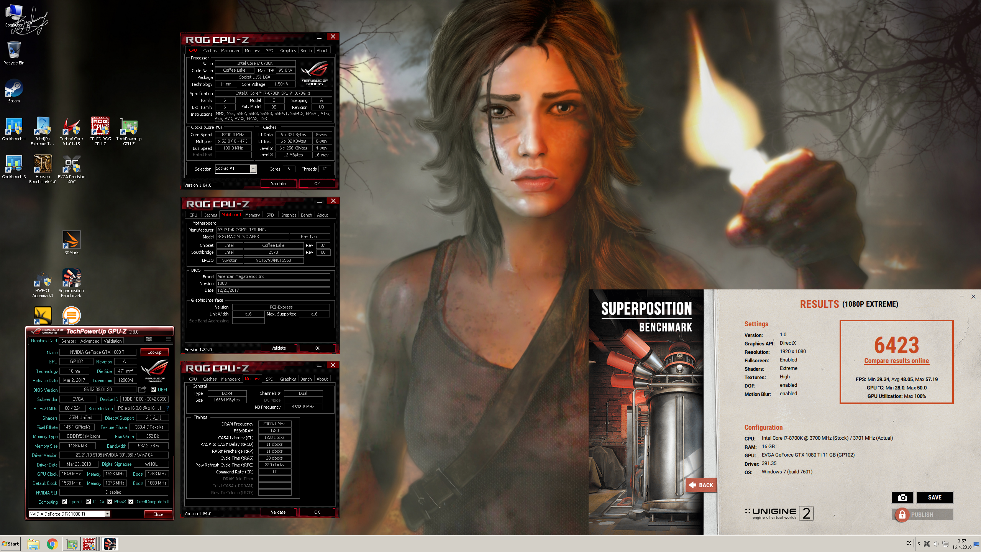The width and height of the screenshot is (981, 552).
Task: Open TechPowerUp GPU-Z desktop shortcut
Action: point(129,131)
